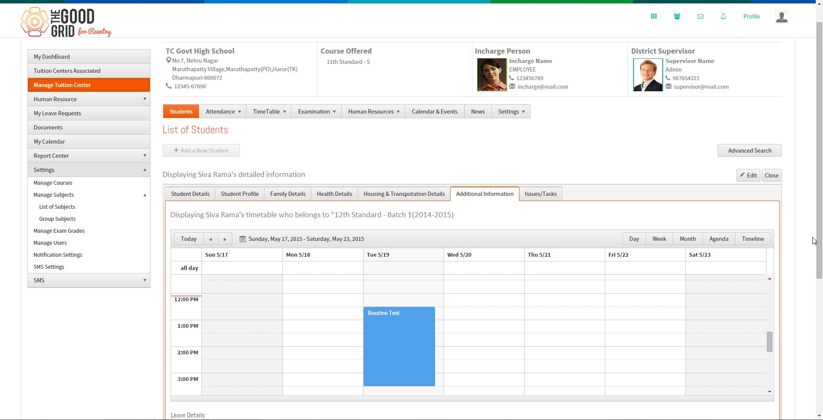Click the people group icon in header
Viewport: 823px width, 420px height.
(x=677, y=16)
